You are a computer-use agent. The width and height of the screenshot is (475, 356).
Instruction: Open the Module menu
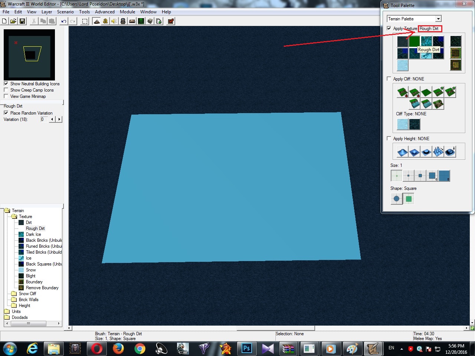(128, 12)
